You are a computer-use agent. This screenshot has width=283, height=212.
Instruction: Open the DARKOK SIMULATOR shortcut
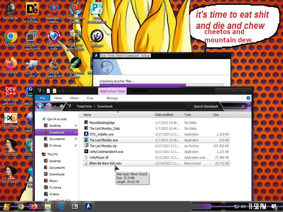click(x=54, y=68)
